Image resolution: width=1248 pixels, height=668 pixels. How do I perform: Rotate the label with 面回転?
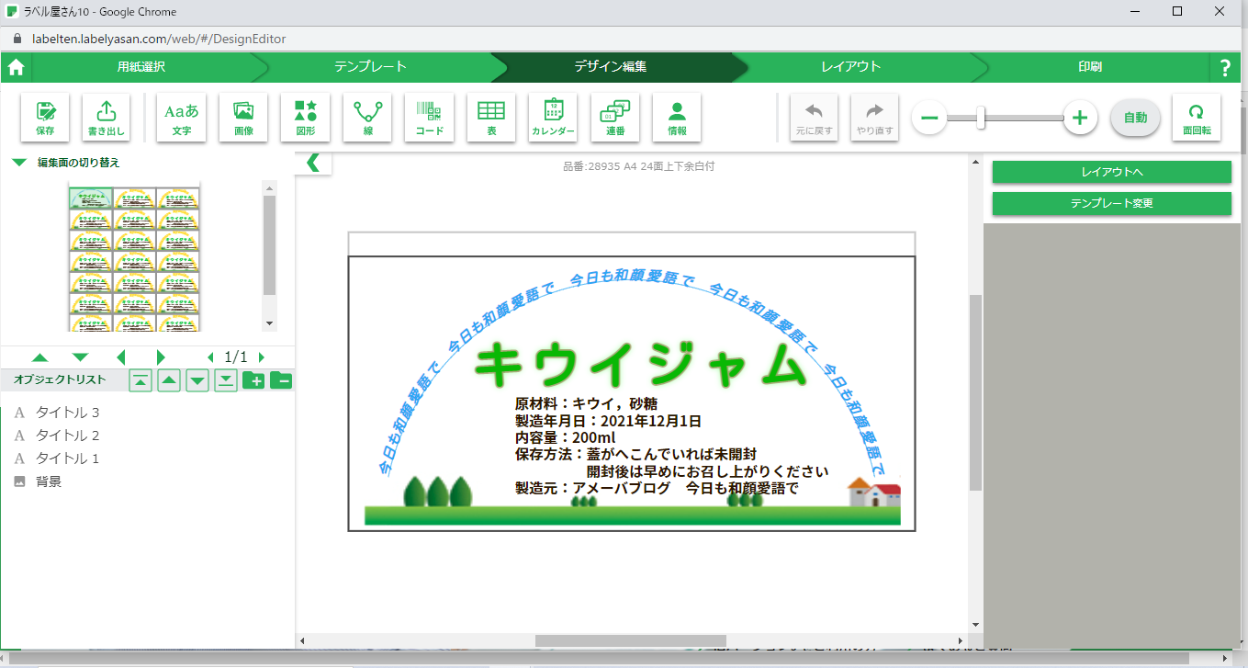click(x=1196, y=118)
